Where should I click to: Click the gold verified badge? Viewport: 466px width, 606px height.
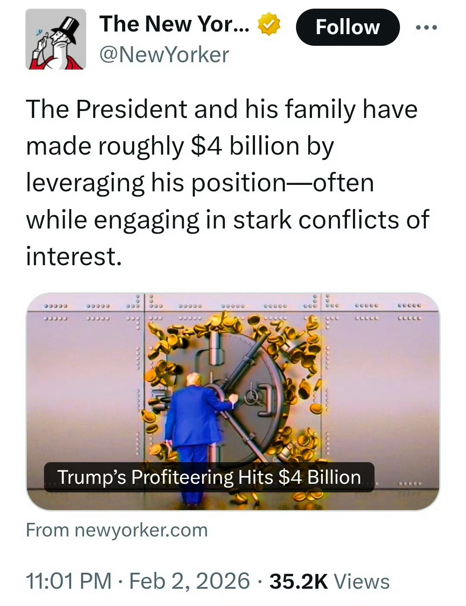pyautogui.click(x=269, y=25)
